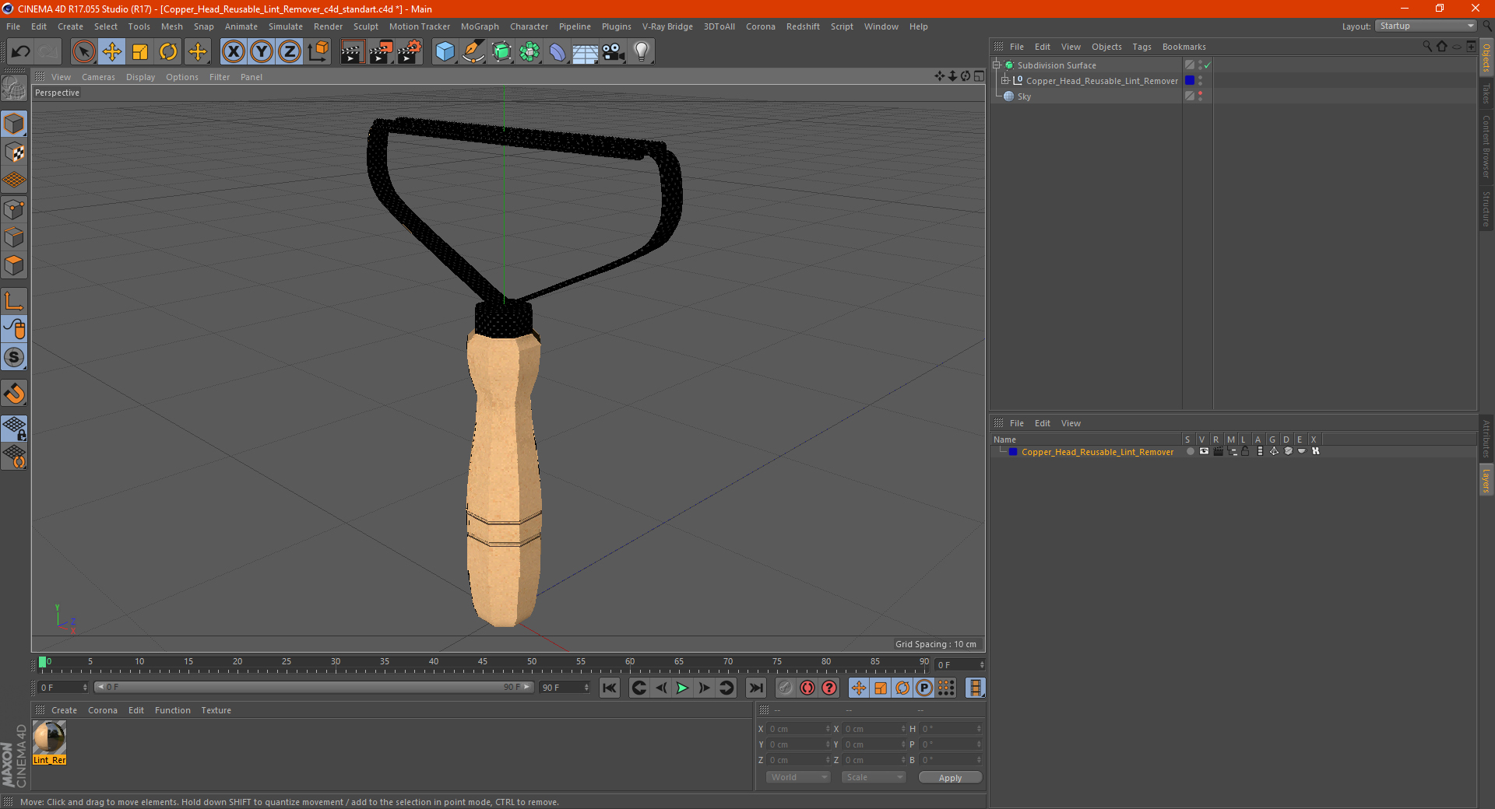This screenshot has height=809, width=1495.
Task: Switch to the Content Browser side tab
Action: point(1486,145)
